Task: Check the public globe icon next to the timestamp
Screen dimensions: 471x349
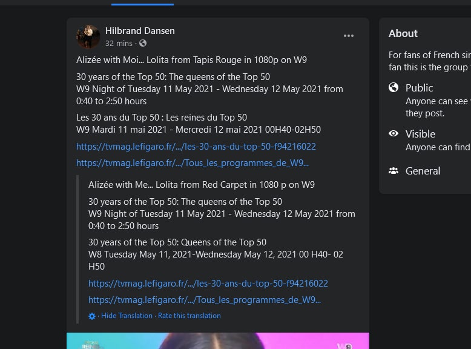Action: click(x=143, y=43)
